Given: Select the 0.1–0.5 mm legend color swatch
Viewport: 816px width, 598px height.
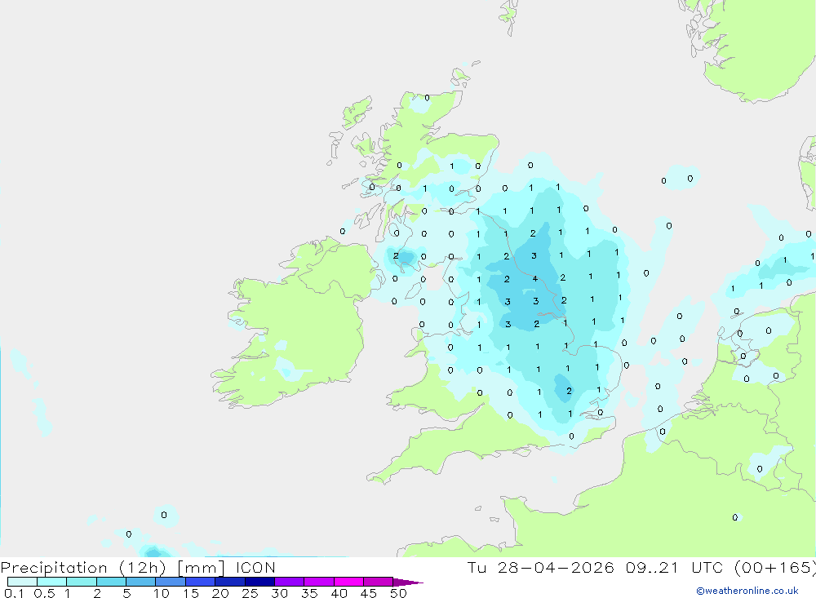Looking at the screenshot, I should [x=22, y=582].
